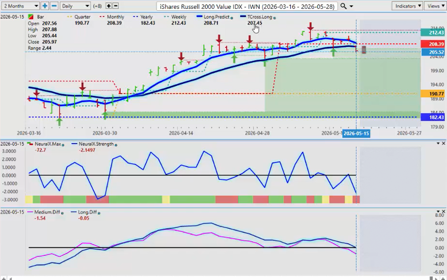Click the Long.Diff value -0.05

coord(84,219)
